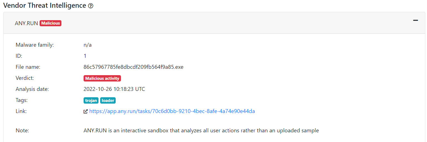Click the red Malicious badge beside ANY.RUN
This screenshot has width=427, height=142.
coord(50,23)
